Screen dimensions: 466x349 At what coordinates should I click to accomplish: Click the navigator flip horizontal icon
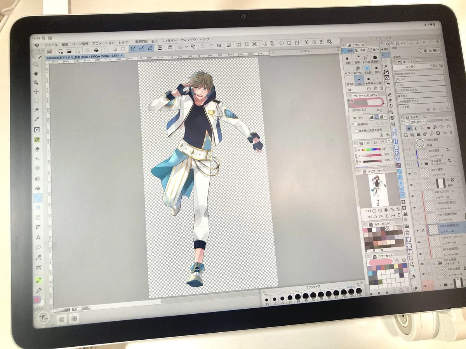(393, 215)
